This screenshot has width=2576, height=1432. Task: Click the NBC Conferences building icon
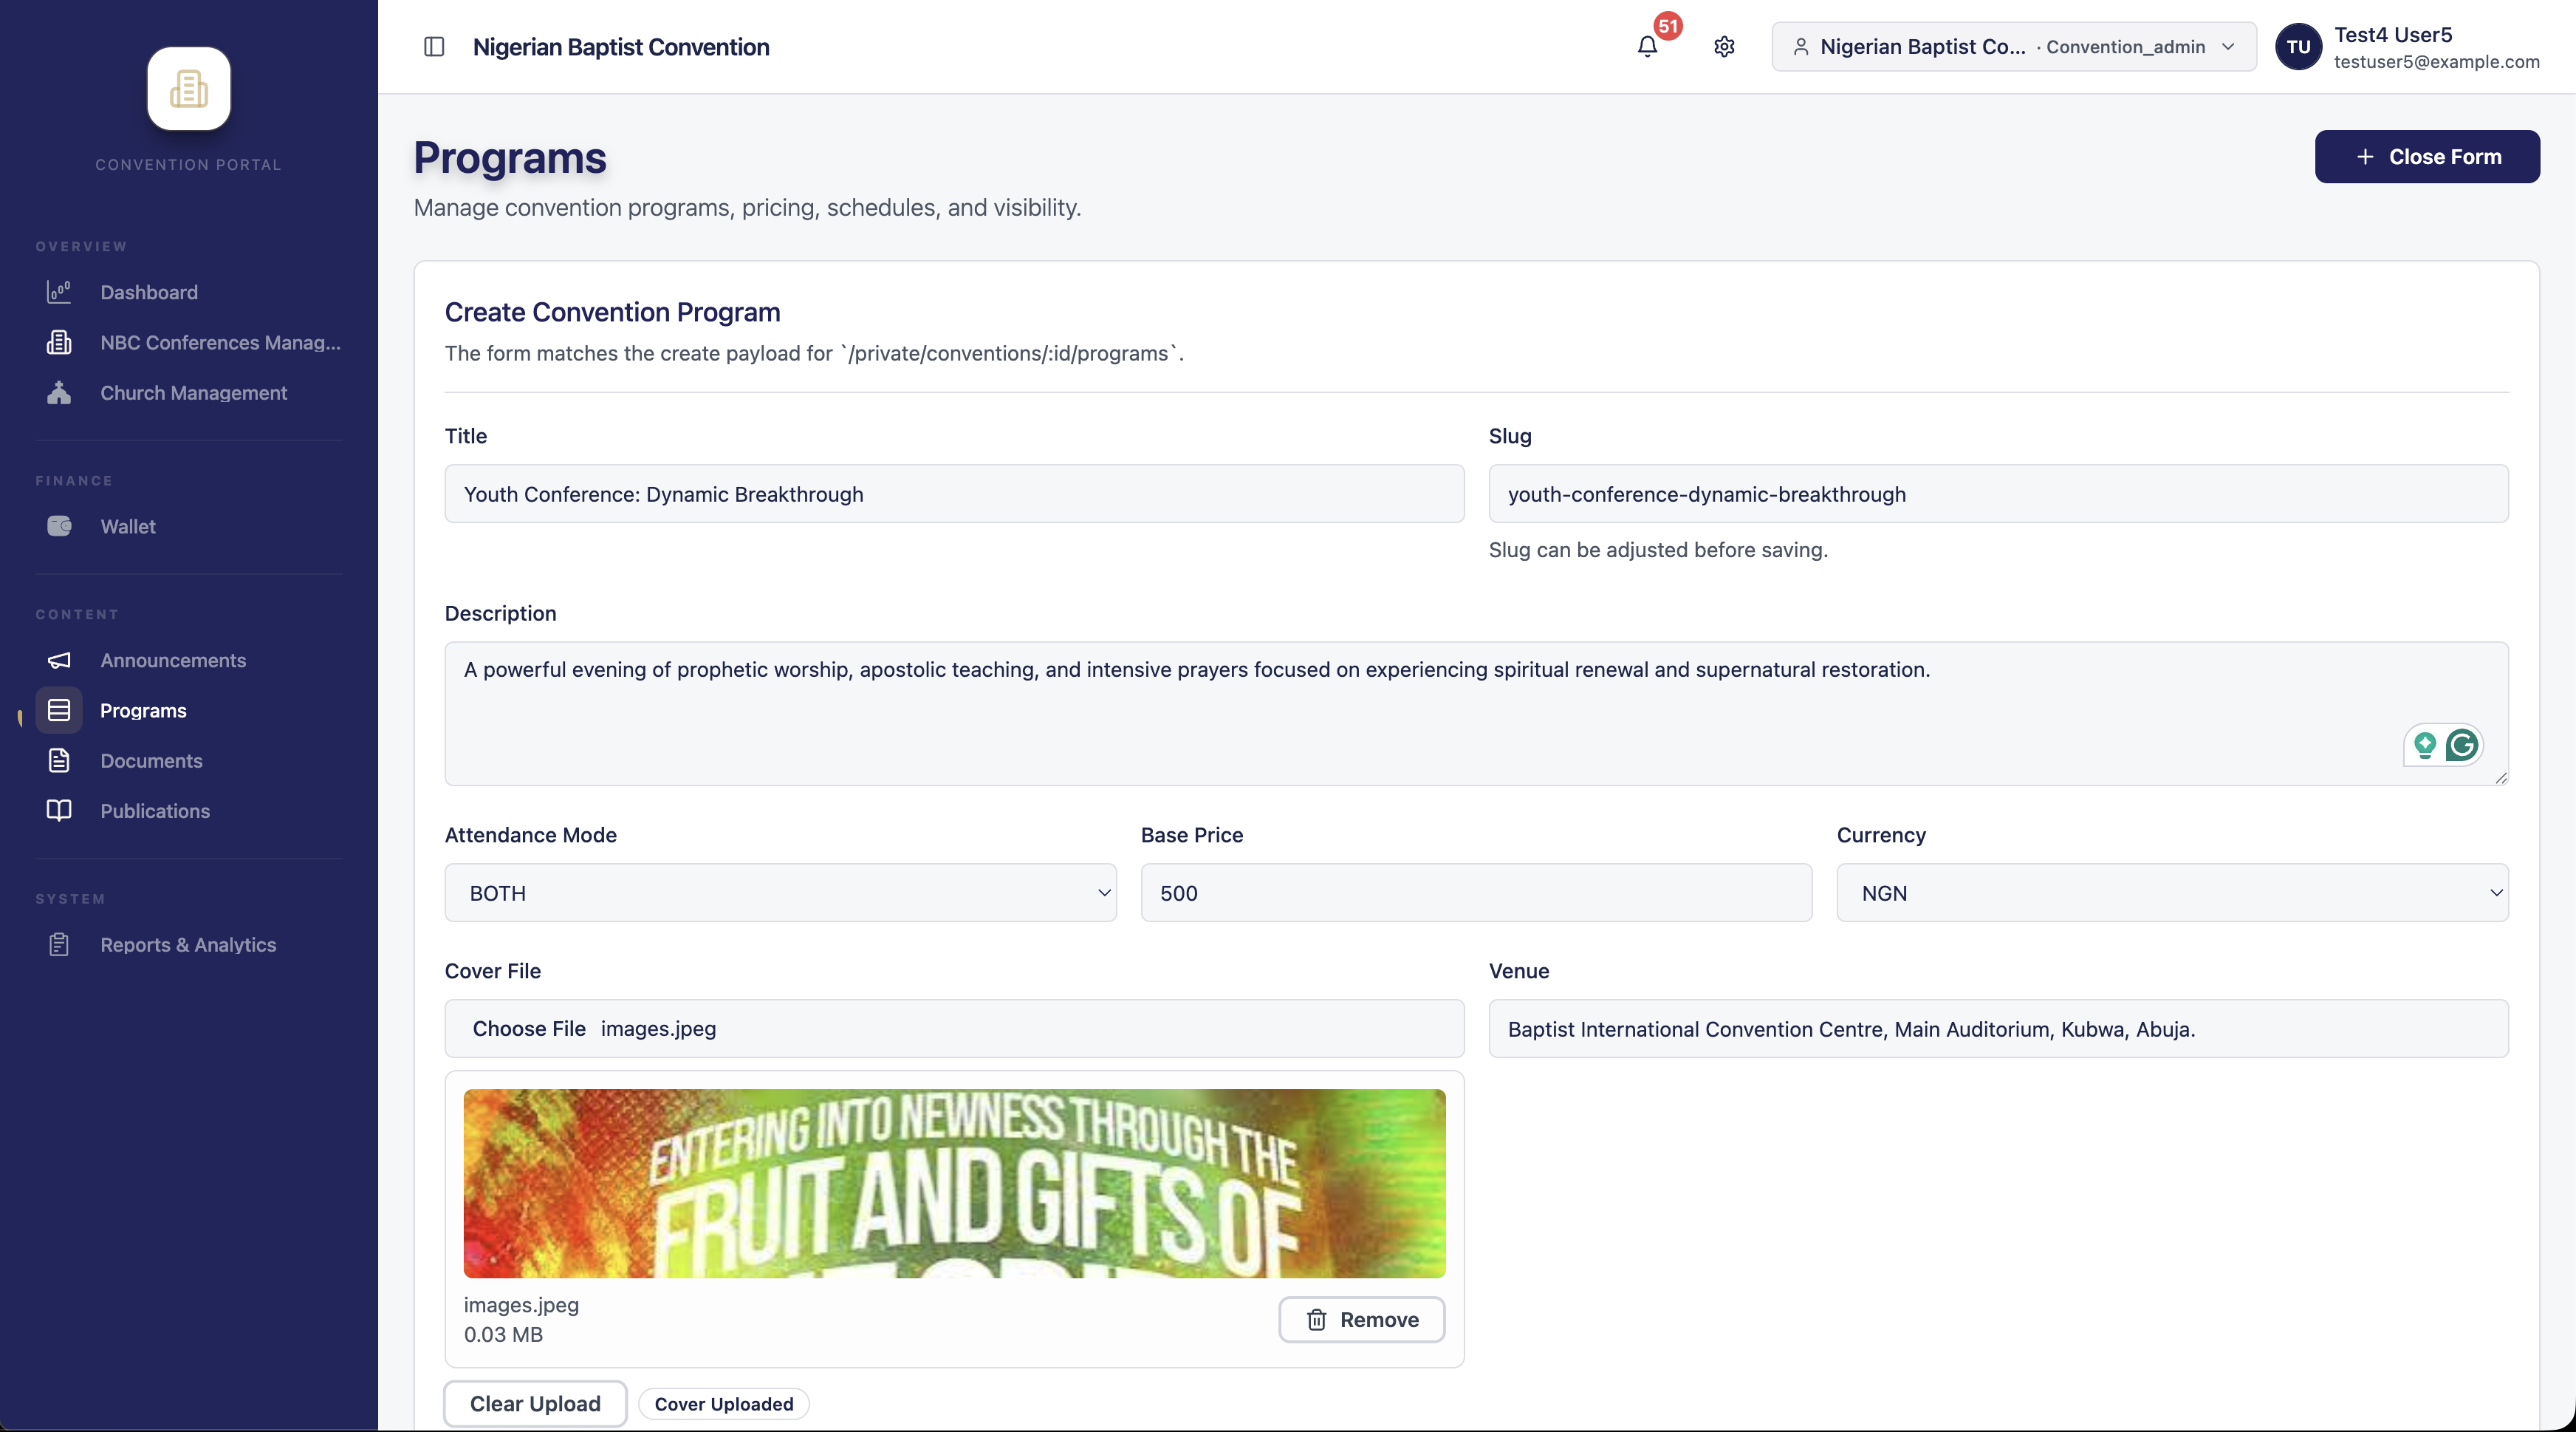coord(59,342)
